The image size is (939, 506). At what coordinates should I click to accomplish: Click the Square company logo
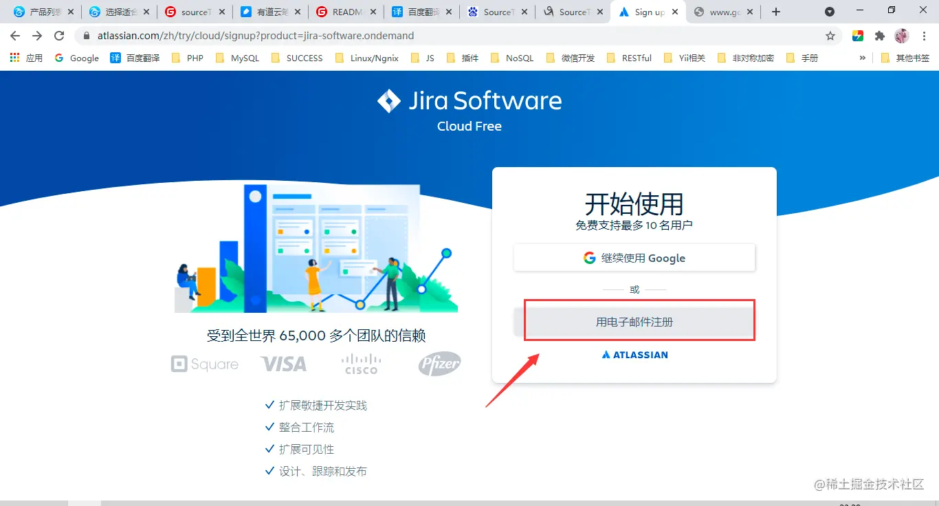(205, 364)
